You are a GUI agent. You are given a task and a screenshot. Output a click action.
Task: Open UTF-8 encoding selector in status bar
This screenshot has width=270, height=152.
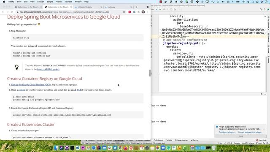tap(229, 143)
